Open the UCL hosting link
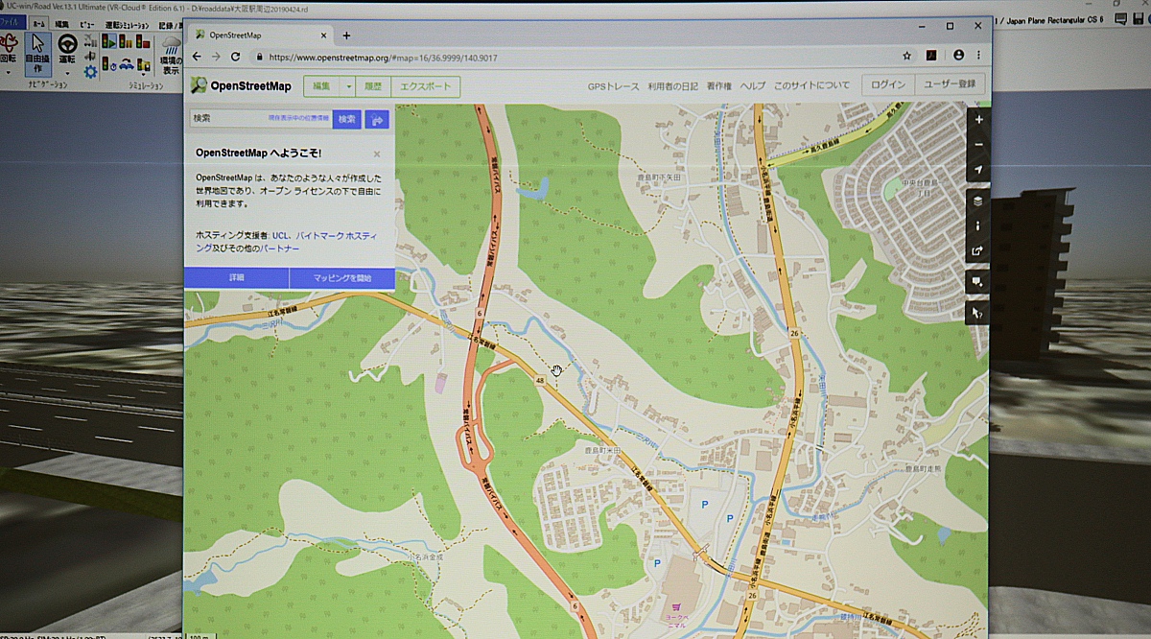1151x639 pixels. pyautogui.click(x=280, y=234)
